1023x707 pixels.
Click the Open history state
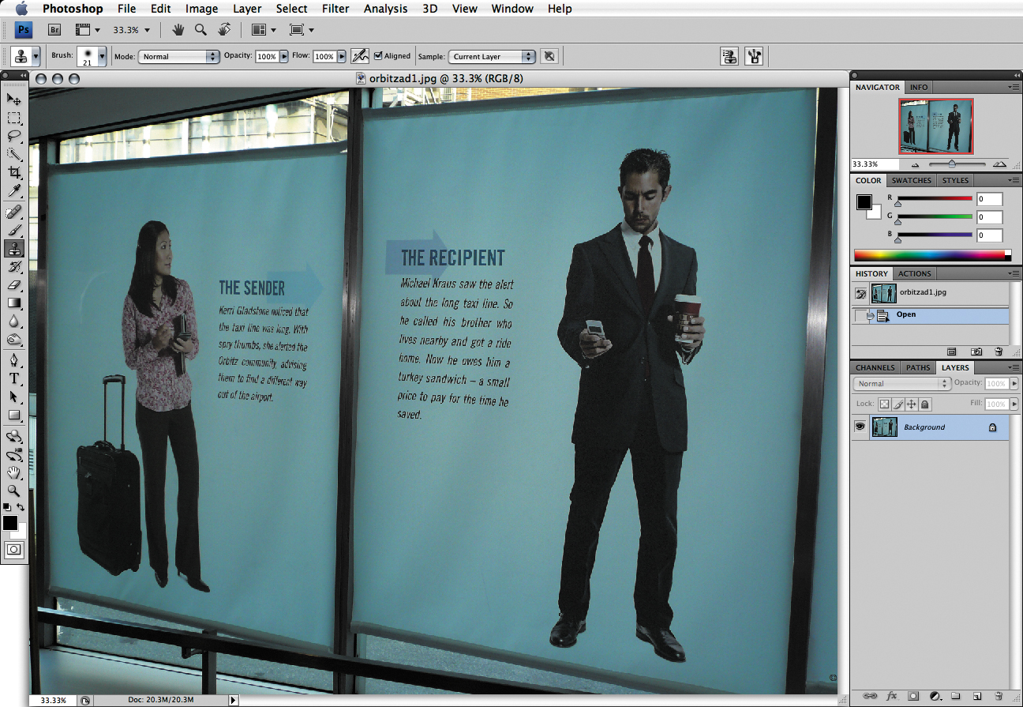tap(906, 314)
